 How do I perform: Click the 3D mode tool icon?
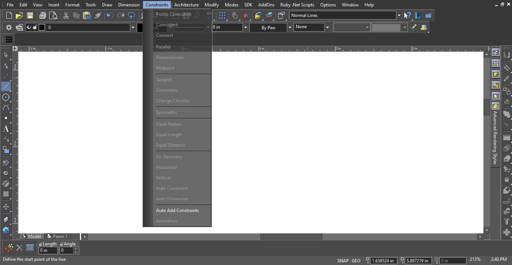tap(6, 162)
